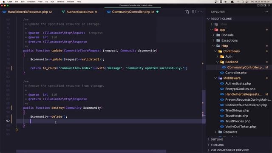This screenshot has height=153, width=272.
Task: Click the PHP file icon beside VerifyCsrfToken.php
Action: coord(222,127)
